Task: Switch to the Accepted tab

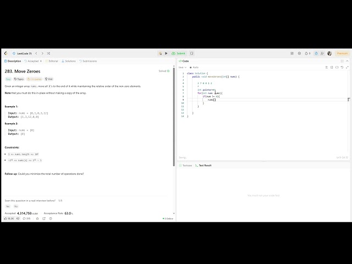Action: (x=31, y=61)
